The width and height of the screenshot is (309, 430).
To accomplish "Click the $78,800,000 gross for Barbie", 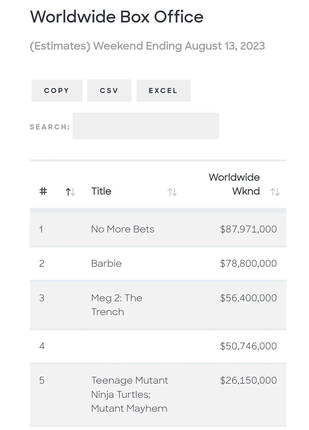I will pyautogui.click(x=248, y=263).
